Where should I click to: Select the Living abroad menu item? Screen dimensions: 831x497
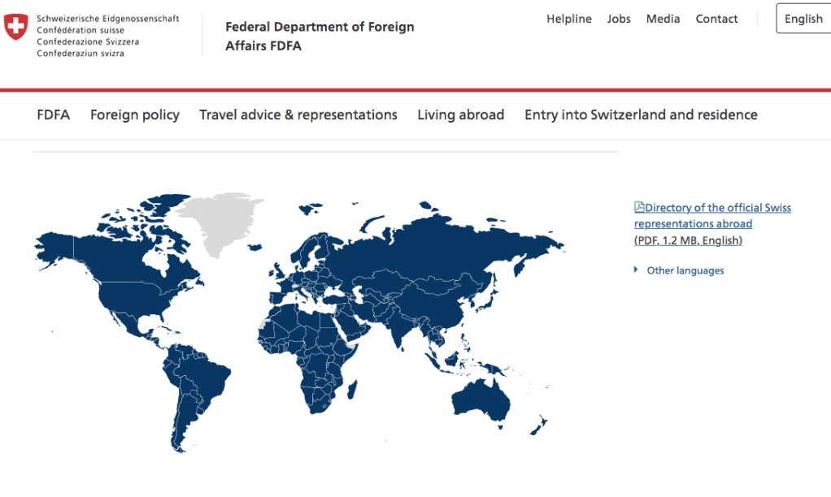461,115
